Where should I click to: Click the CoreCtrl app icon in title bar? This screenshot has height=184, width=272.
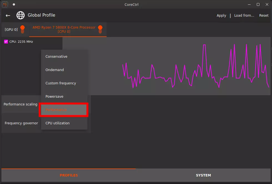click(5, 4)
